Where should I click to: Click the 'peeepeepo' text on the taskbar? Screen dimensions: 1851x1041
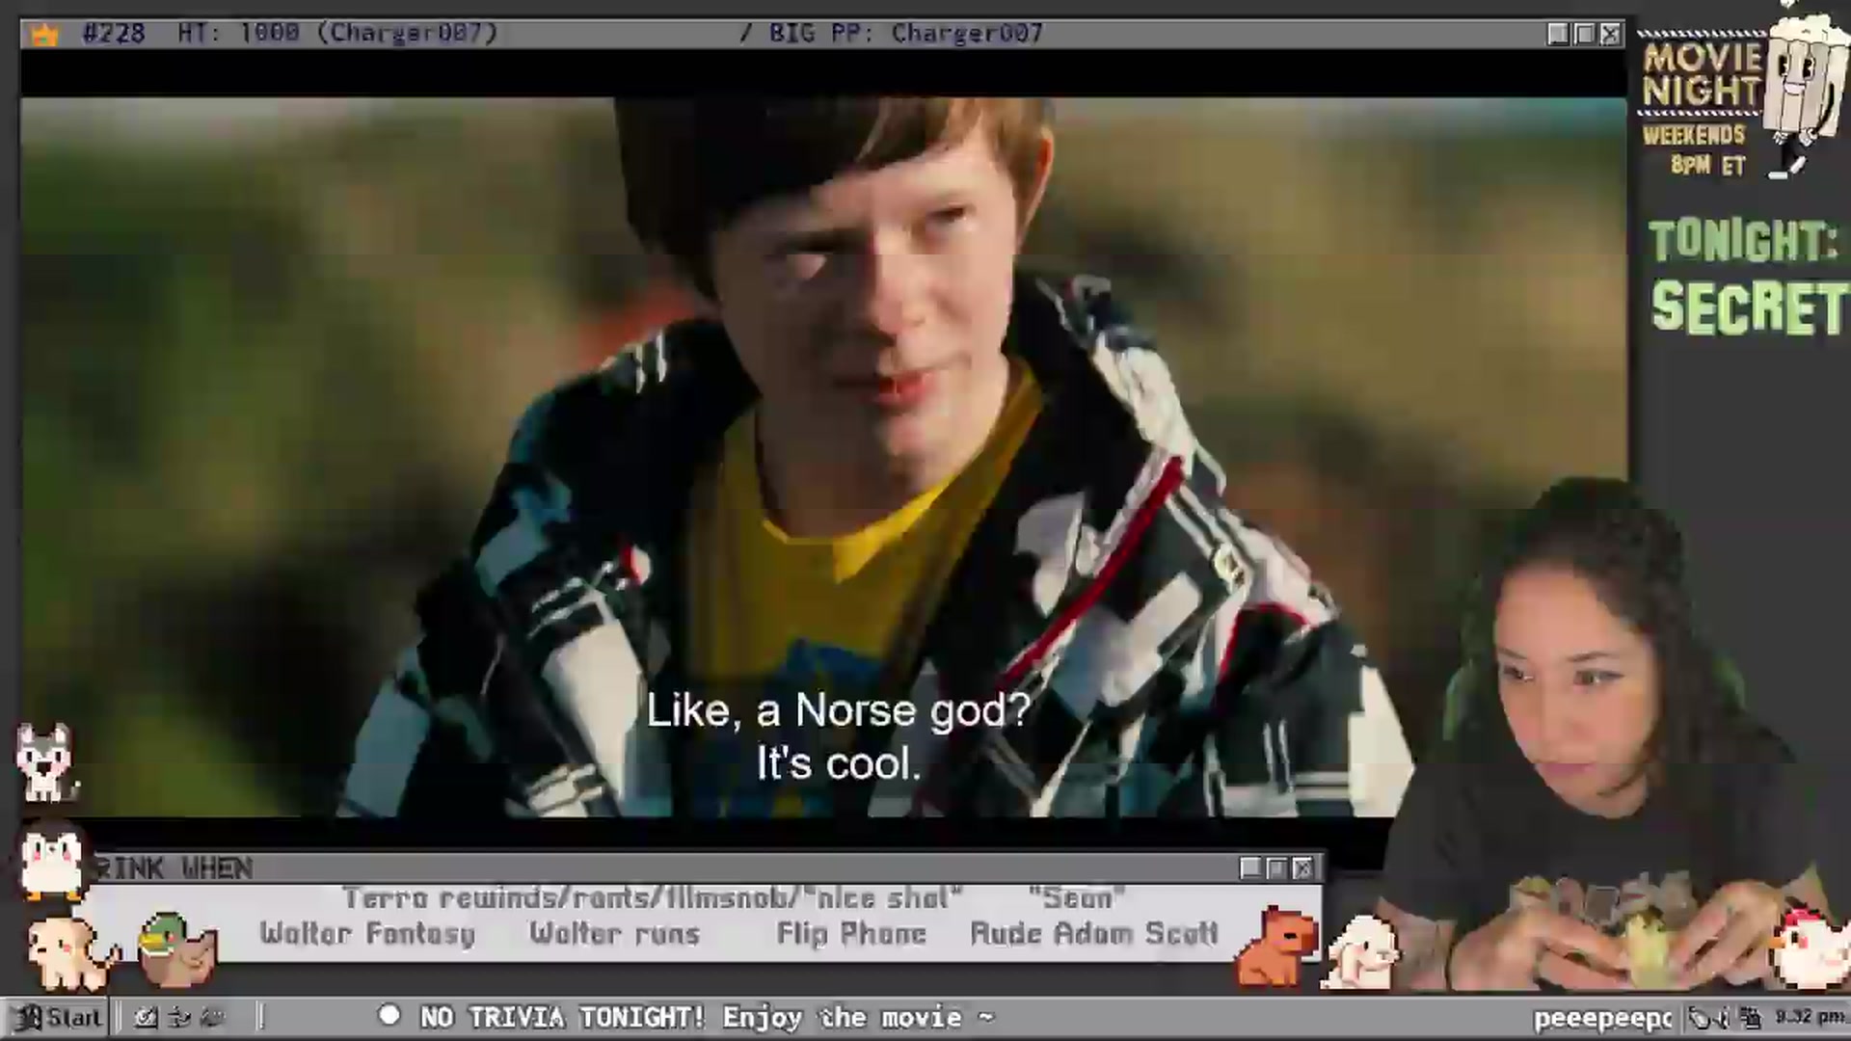1603,1019
